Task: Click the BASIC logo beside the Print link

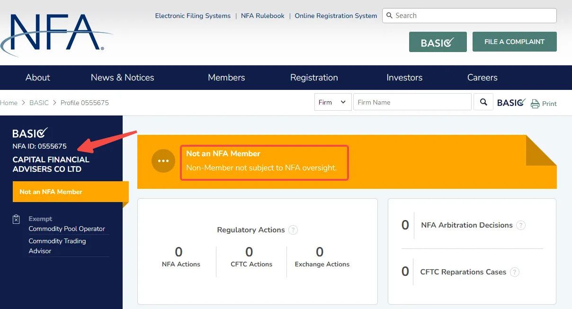Action: pos(511,102)
